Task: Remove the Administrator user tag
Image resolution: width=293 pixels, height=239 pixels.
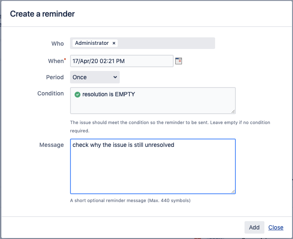Action: [114, 43]
